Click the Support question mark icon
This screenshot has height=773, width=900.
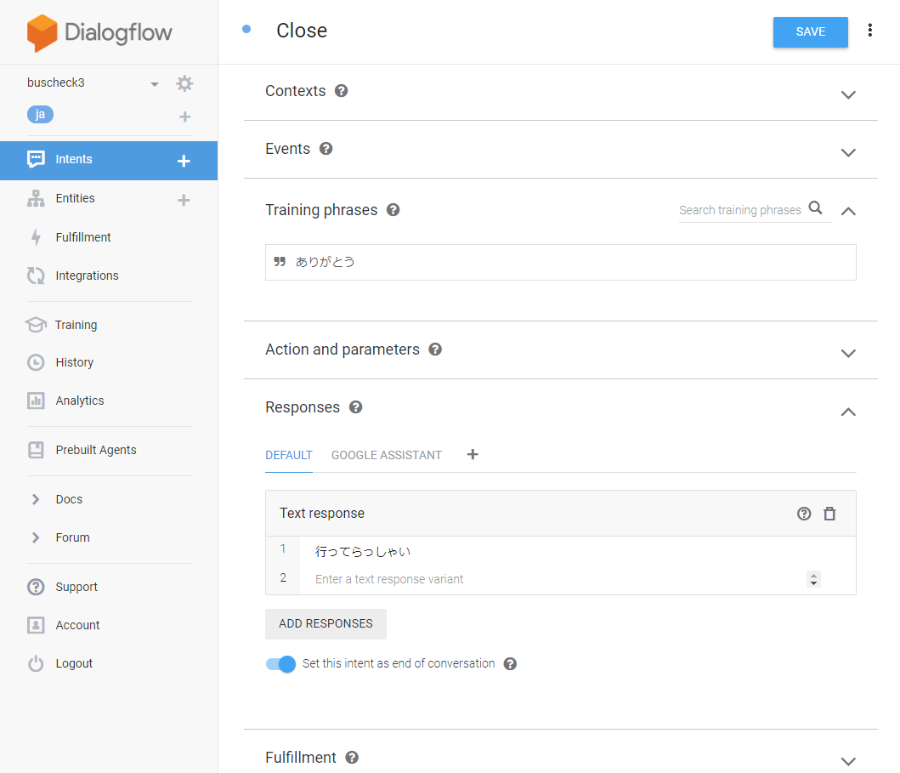[36, 587]
